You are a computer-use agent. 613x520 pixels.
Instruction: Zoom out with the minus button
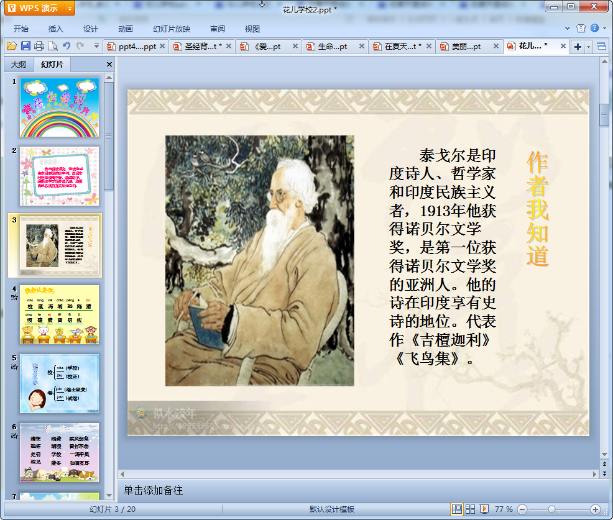(x=522, y=509)
